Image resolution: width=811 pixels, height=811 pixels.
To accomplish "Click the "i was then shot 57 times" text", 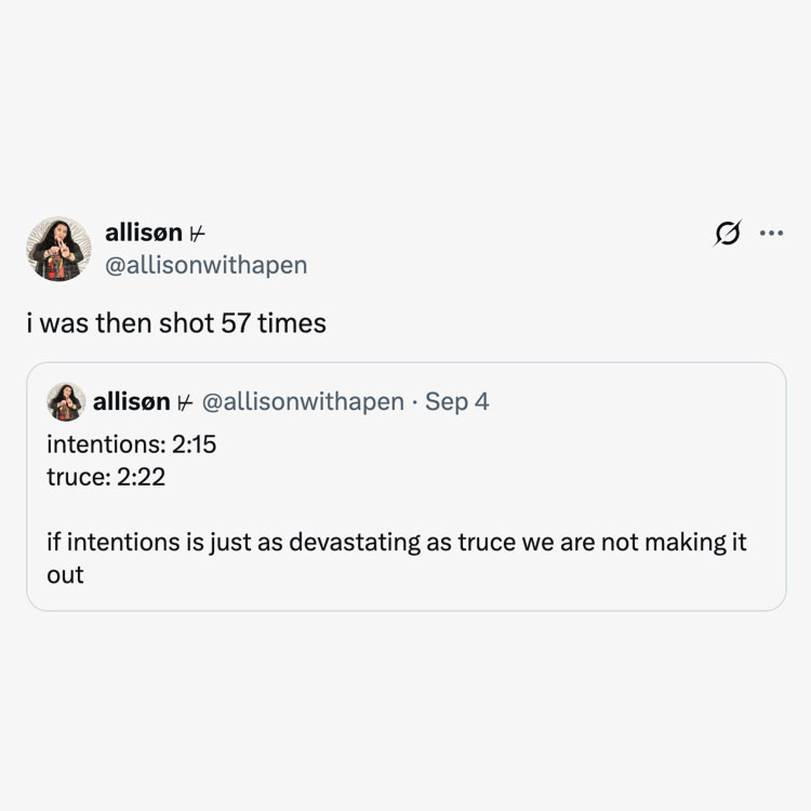I will coord(176,323).
